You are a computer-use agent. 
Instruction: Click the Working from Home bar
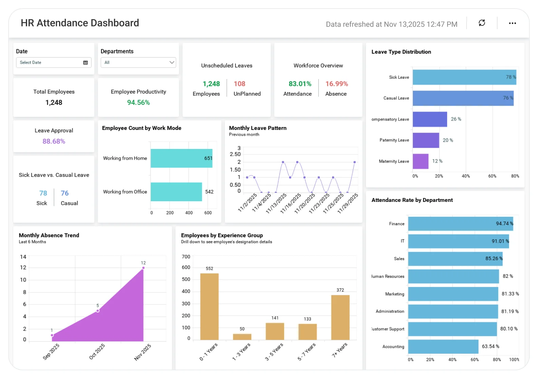pyautogui.click(x=181, y=158)
